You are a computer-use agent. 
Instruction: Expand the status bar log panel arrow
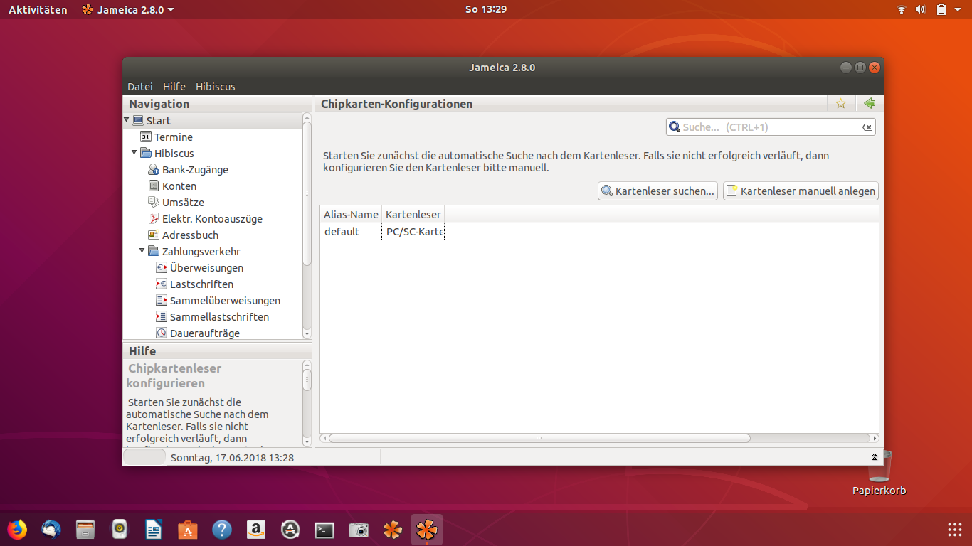click(875, 457)
